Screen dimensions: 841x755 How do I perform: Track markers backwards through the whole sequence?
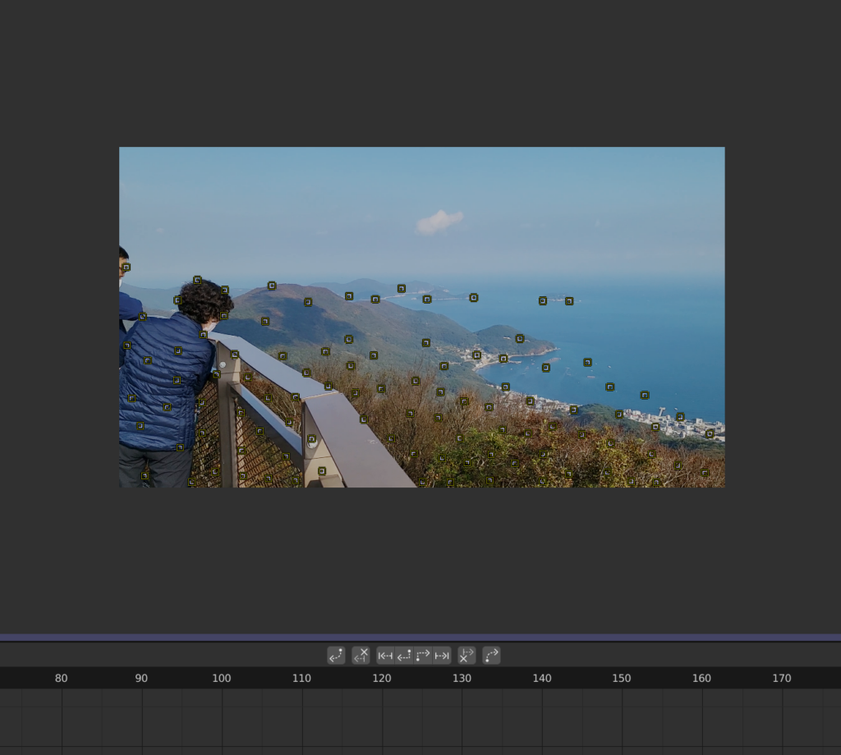pos(385,656)
